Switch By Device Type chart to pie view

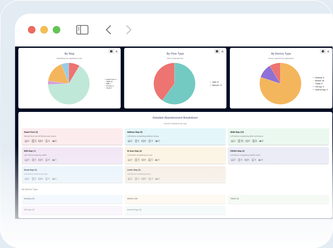coord(323,51)
